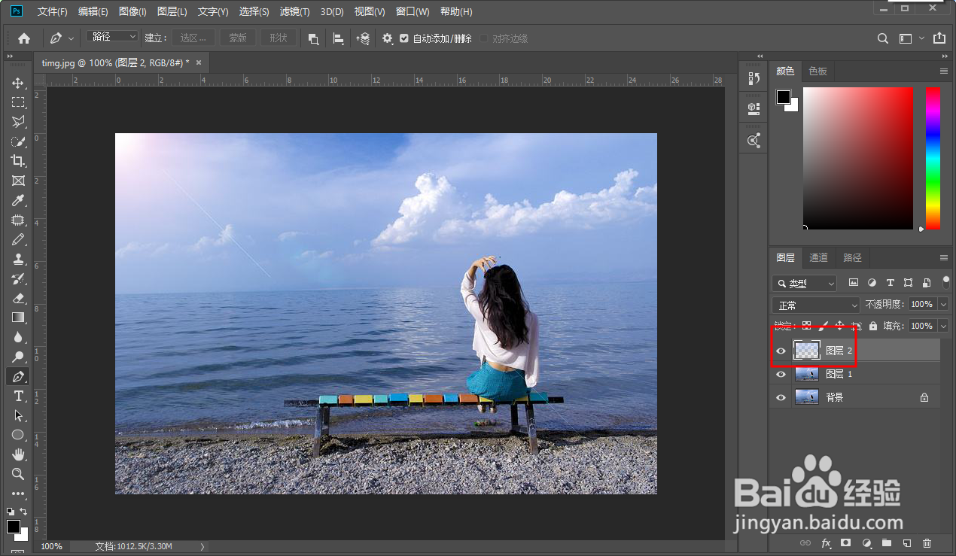Select the Frame tool
956x556 pixels.
18,181
